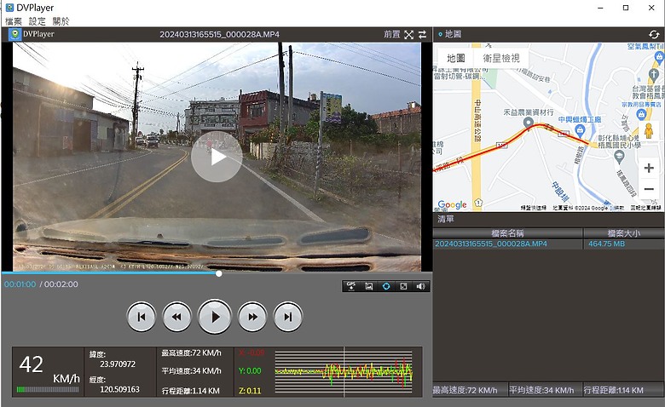Click the rewind button
Screen dimensions: 665x407
pyautogui.click(x=176, y=317)
